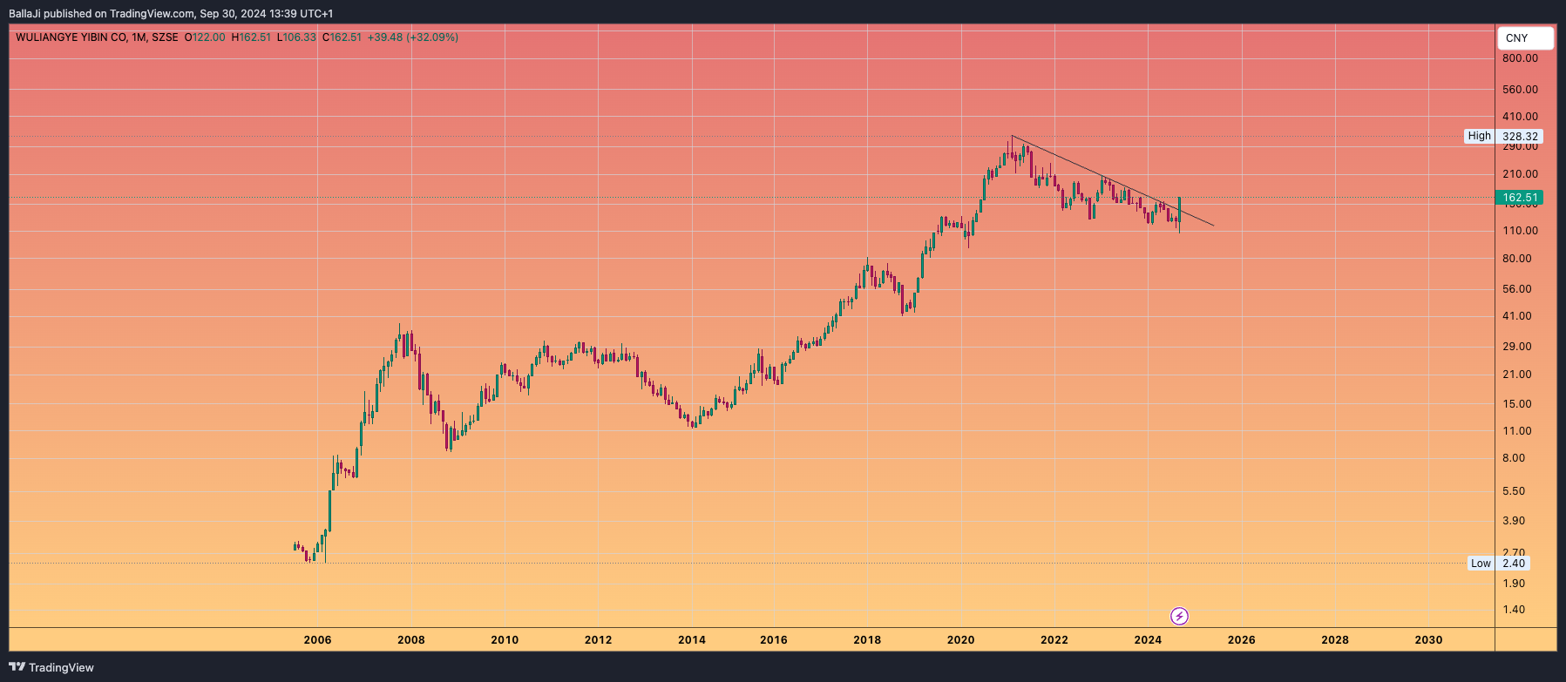Click the 2014 label on time axis
The height and width of the screenshot is (682, 1566).
tap(692, 640)
